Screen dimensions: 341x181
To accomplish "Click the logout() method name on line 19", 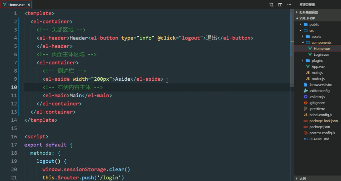I will tap(45, 161).
